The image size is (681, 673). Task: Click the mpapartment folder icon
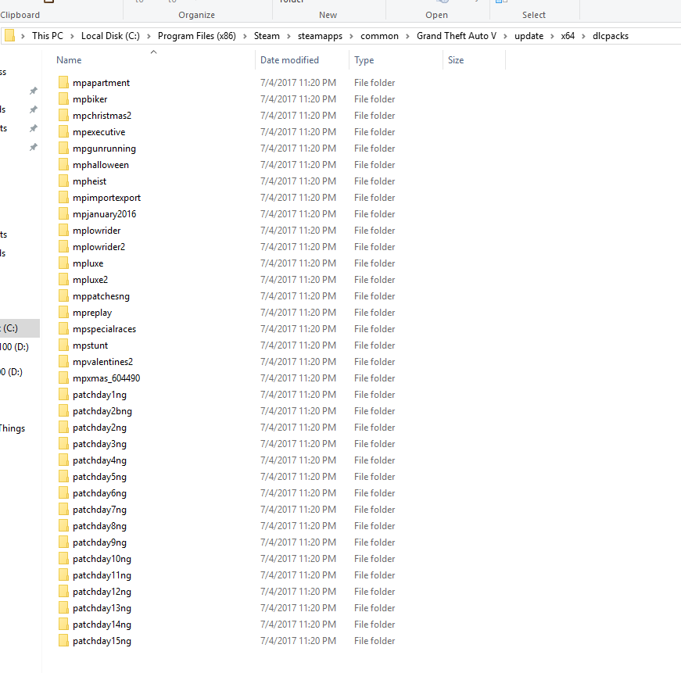click(63, 82)
